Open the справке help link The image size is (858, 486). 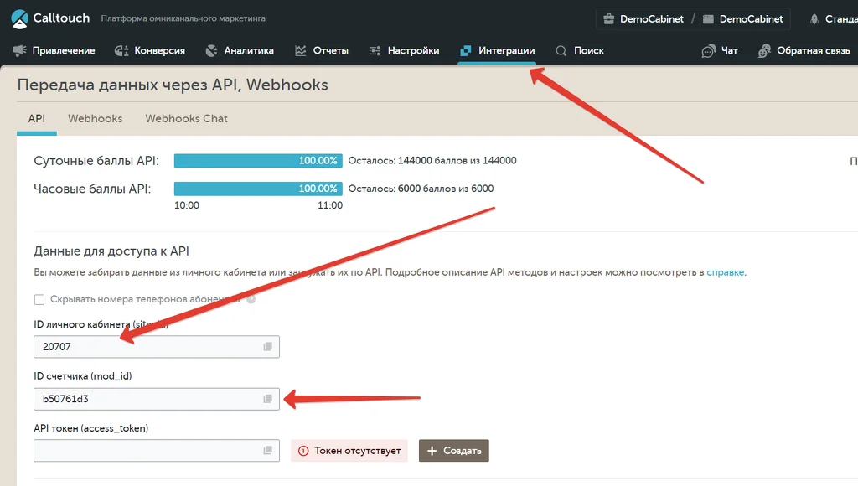[x=725, y=272]
